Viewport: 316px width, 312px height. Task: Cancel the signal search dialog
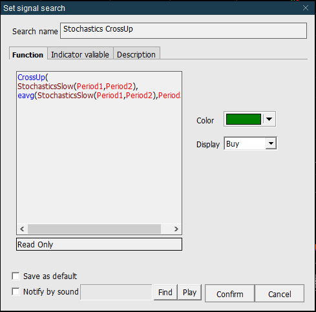tap(280, 294)
